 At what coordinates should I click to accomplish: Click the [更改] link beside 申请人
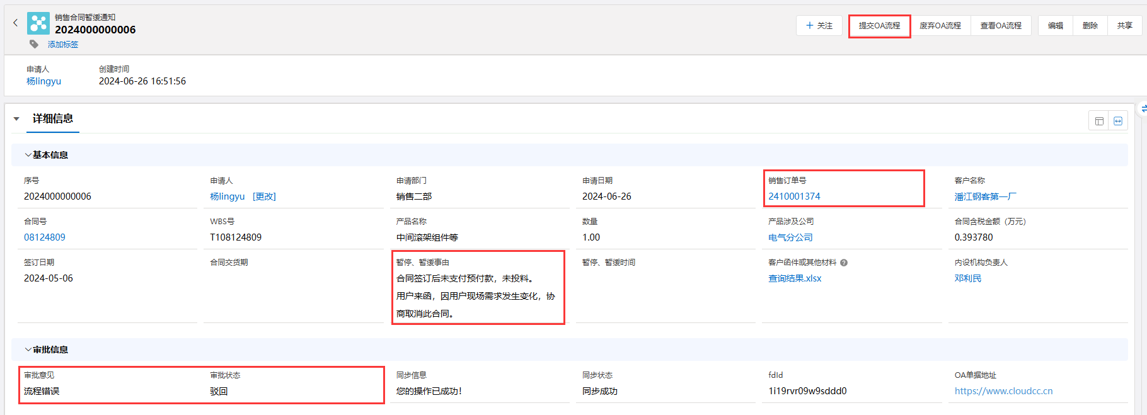pyautogui.click(x=264, y=196)
